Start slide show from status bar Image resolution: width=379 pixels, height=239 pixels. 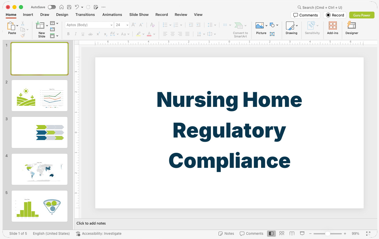302,234
